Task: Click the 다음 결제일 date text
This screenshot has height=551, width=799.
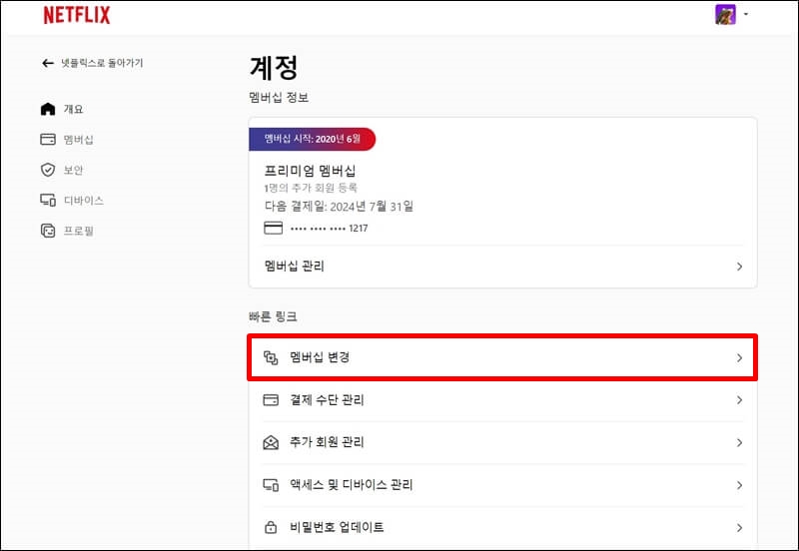Action: [x=339, y=207]
